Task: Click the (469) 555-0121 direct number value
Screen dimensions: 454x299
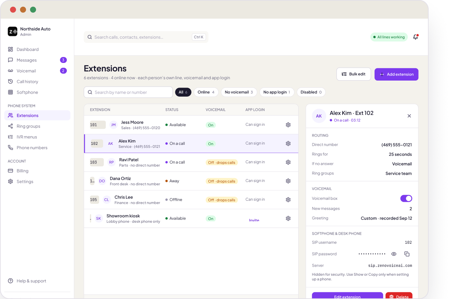Action: [x=397, y=145]
